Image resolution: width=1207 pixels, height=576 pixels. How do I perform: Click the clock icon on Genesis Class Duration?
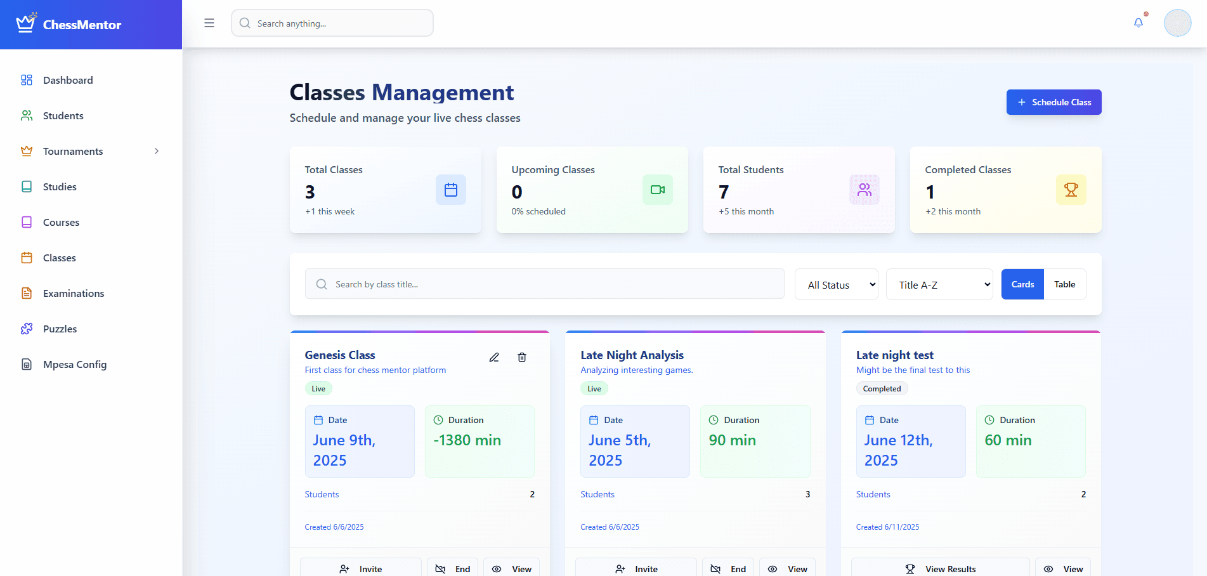click(438, 420)
